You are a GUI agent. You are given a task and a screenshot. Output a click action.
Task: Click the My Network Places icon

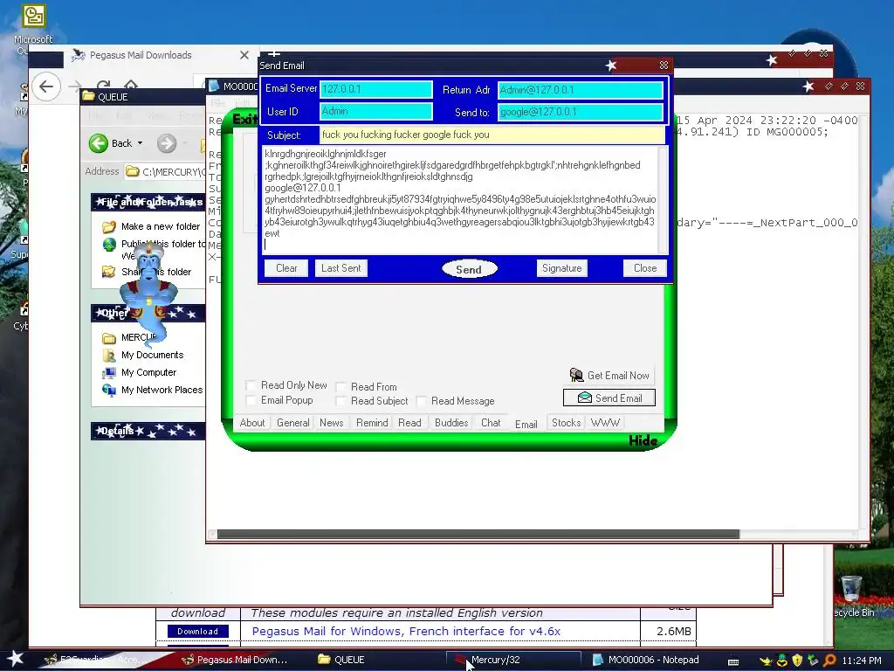tap(109, 390)
